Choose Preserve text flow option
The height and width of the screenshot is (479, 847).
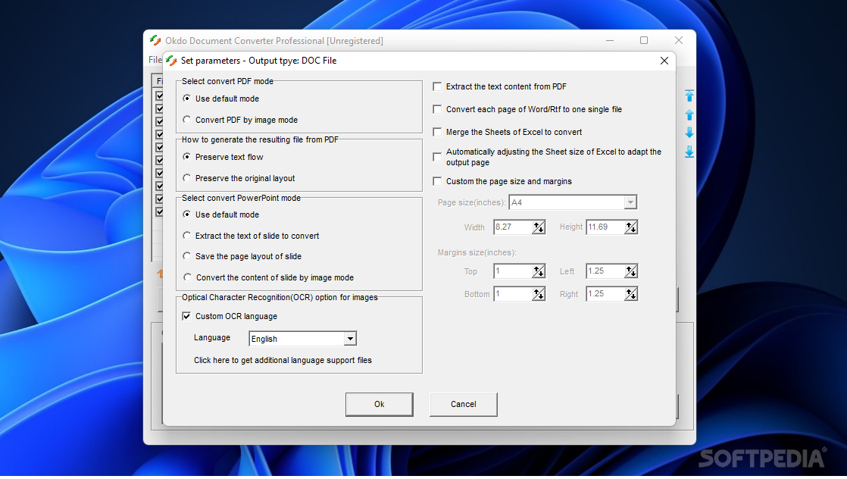click(x=187, y=157)
